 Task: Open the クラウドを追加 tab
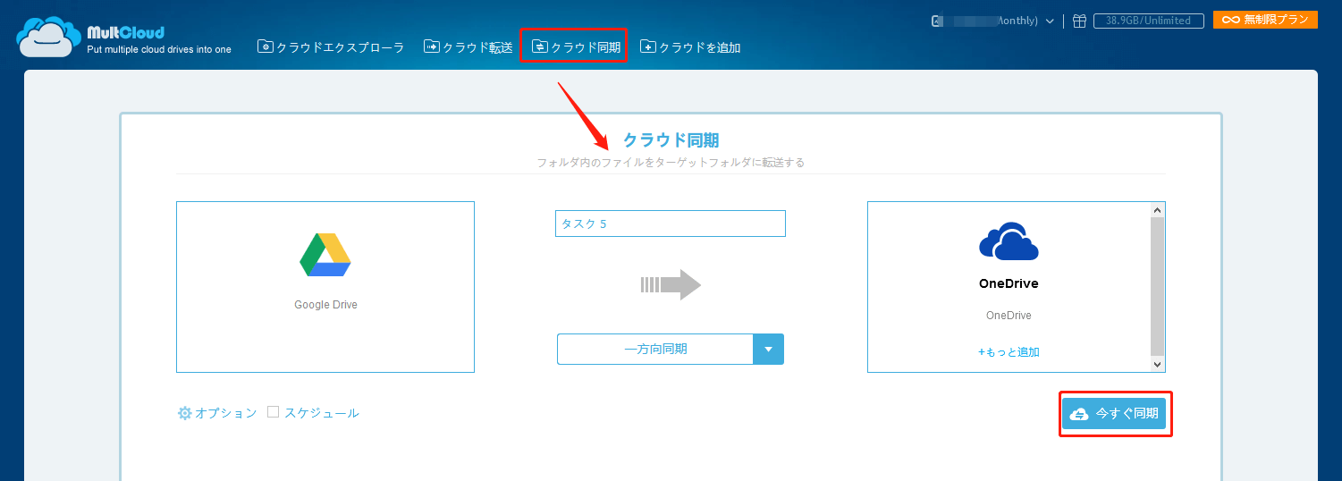click(690, 47)
